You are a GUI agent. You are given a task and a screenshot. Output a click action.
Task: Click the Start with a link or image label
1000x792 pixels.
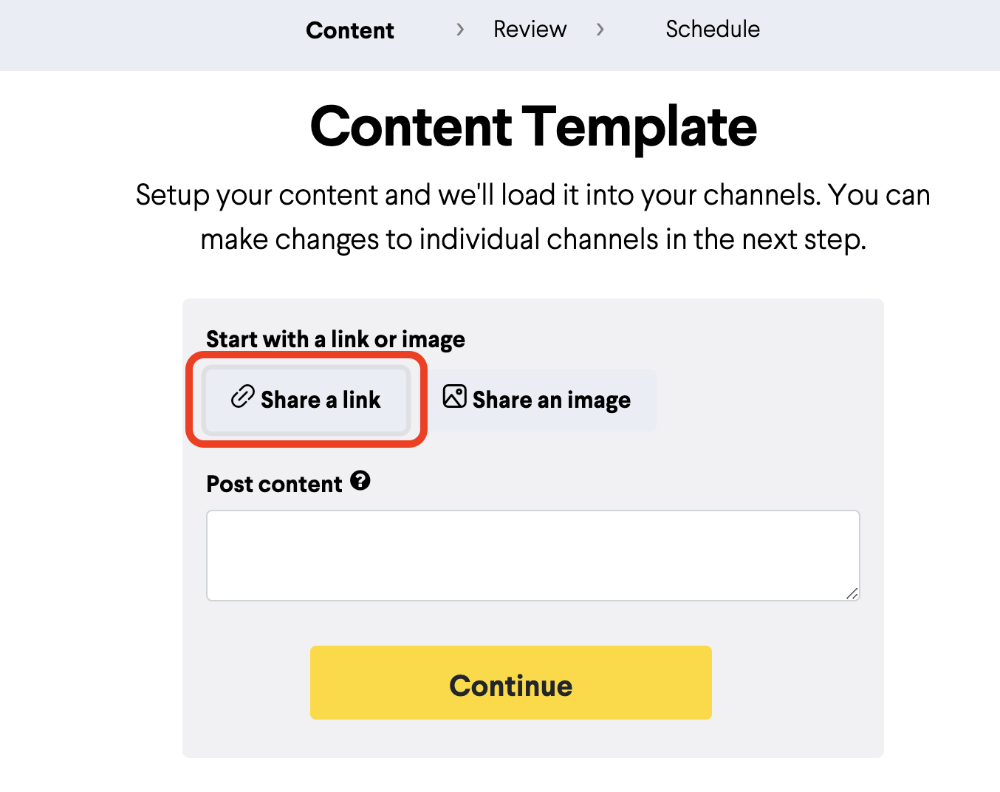[336, 340]
